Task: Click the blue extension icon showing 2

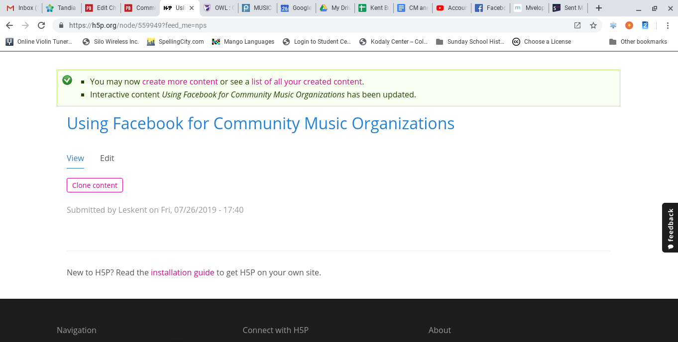Action: (645, 25)
